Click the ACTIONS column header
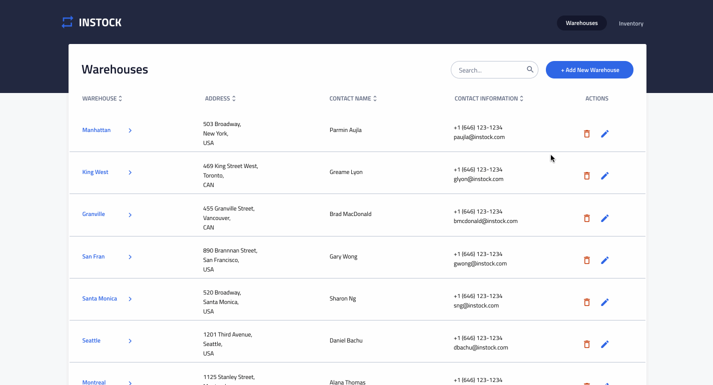 (x=597, y=98)
